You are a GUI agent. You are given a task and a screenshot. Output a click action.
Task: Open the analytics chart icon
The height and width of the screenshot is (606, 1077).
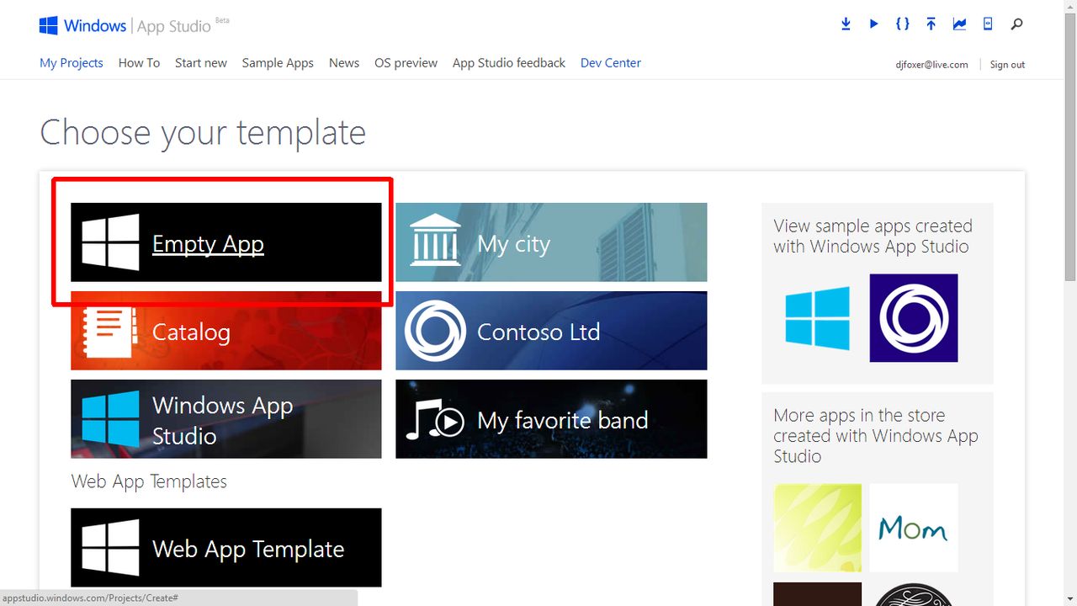pyautogui.click(x=959, y=24)
